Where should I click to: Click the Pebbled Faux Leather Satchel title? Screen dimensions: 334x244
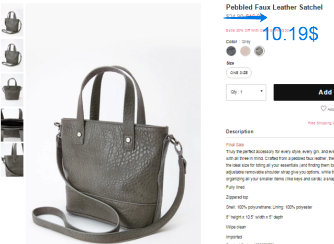point(274,7)
